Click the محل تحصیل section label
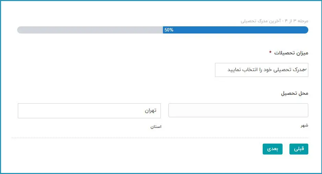322x174 pixels. click(295, 93)
